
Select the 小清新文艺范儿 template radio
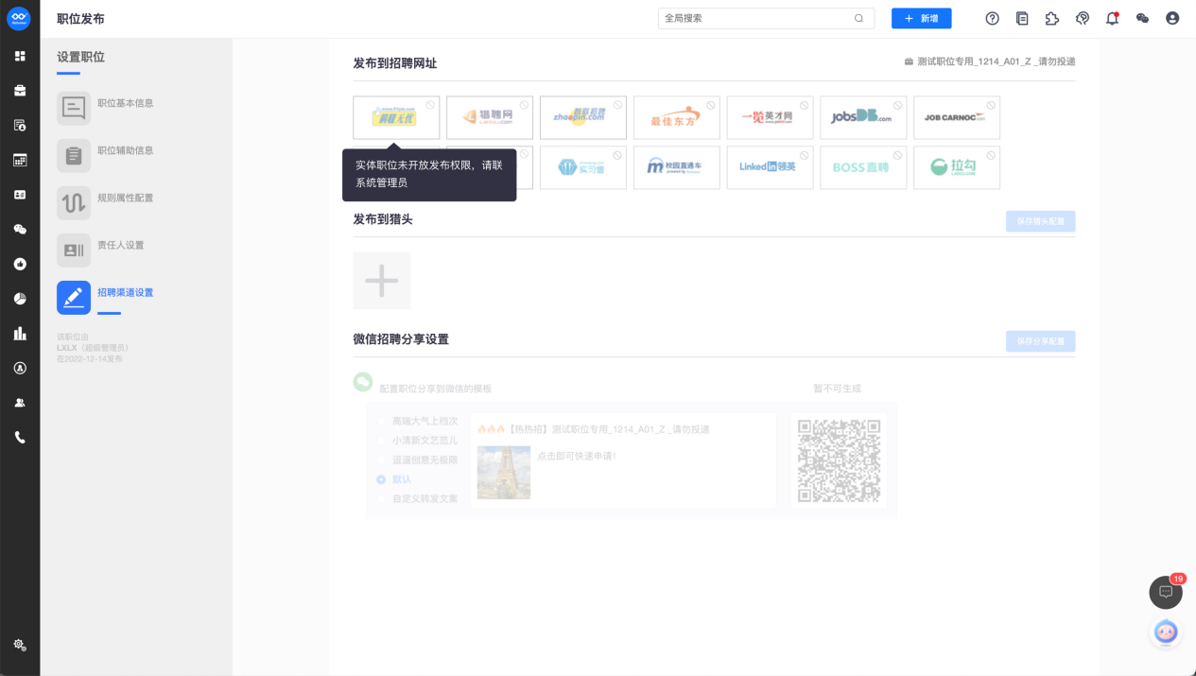click(381, 441)
